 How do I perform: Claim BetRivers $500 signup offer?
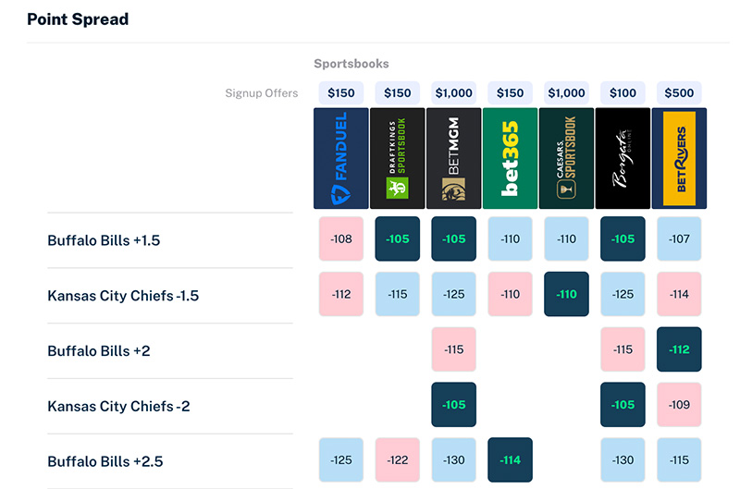pos(679,92)
